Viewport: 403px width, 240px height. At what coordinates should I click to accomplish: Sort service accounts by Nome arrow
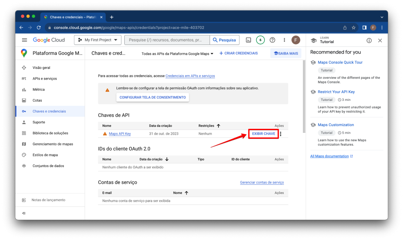187,193
